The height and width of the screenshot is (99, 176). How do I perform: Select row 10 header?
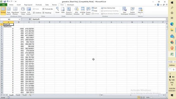pyautogui.click(x=2, y=44)
